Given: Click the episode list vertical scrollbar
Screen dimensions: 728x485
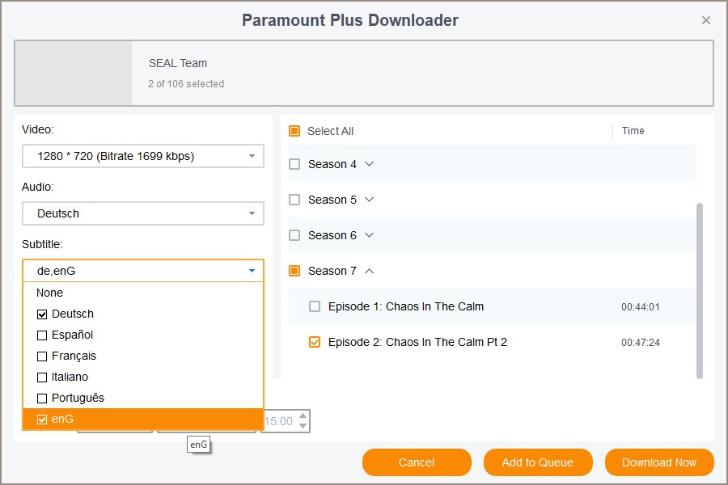Looking at the screenshot, I should (x=700, y=289).
